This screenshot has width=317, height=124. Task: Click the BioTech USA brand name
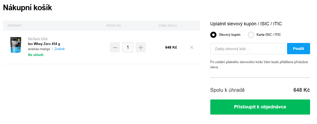click(38, 39)
